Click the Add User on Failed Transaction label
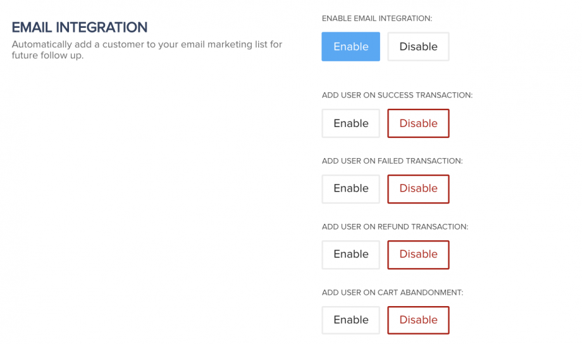582x344 pixels. pos(392,161)
